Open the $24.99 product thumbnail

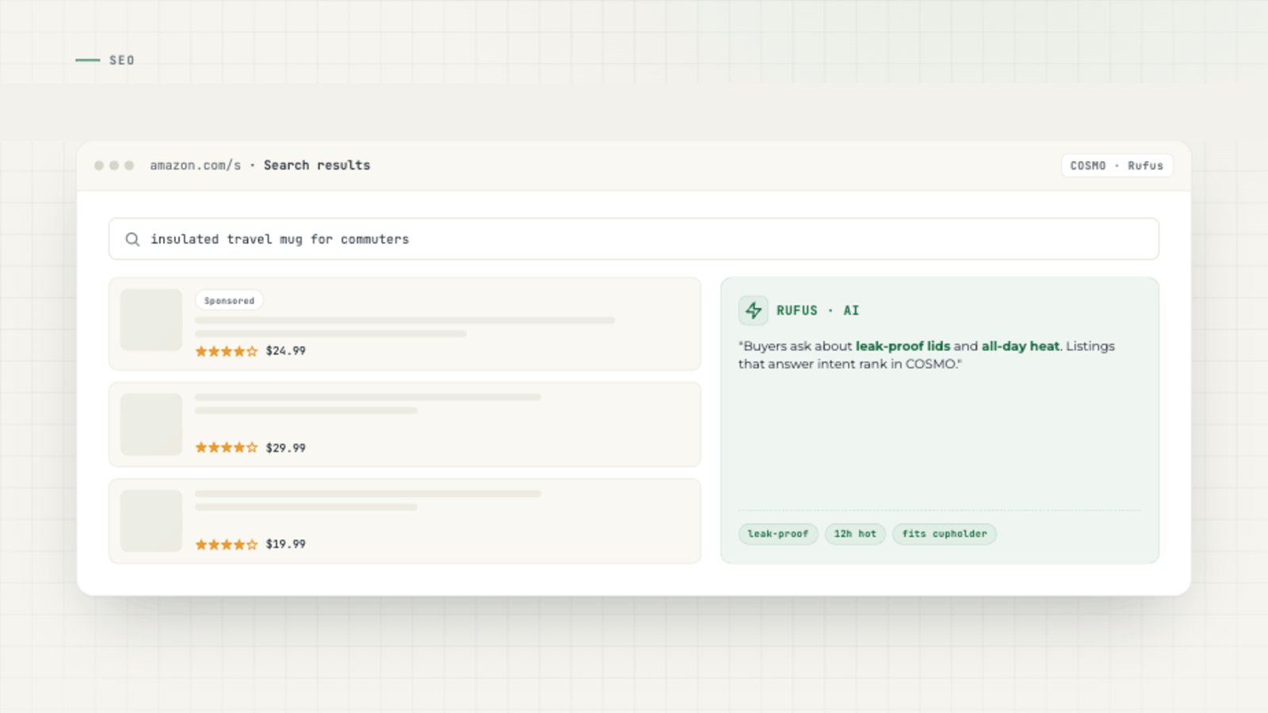point(151,320)
